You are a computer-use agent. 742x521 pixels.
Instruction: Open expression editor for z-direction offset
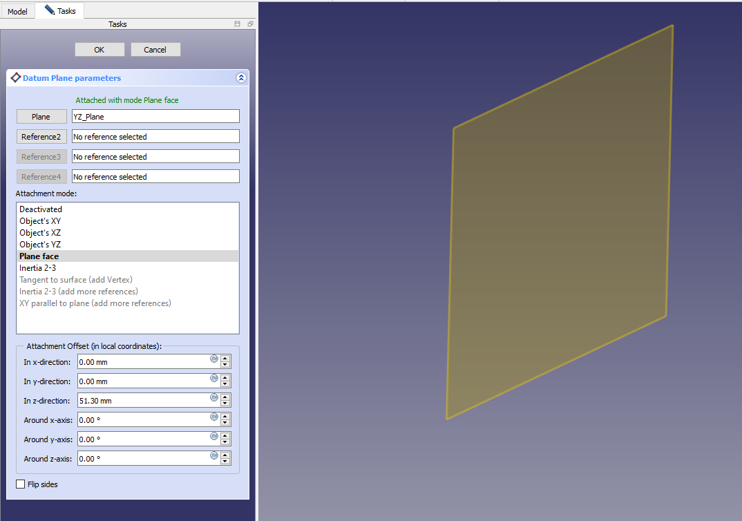(214, 397)
